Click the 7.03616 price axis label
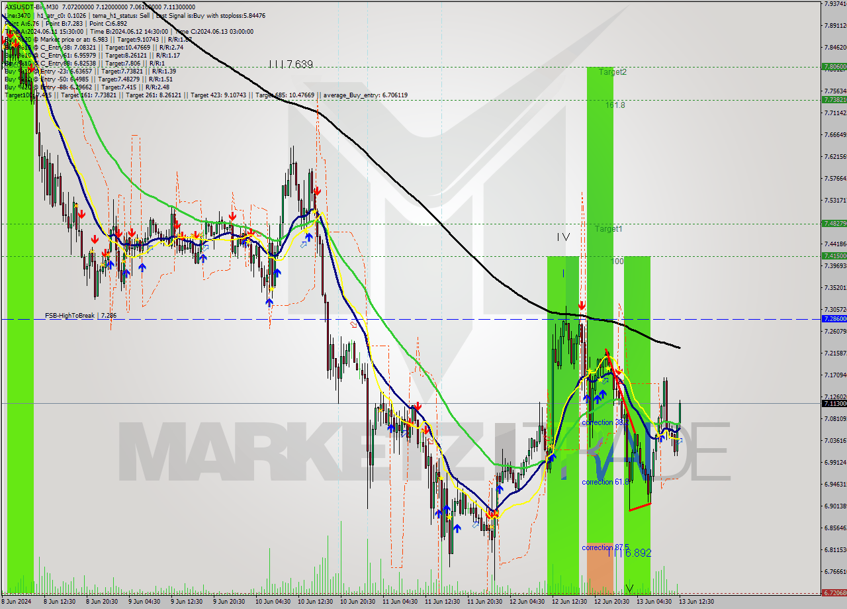The height and width of the screenshot is (609, 847). 834,440
